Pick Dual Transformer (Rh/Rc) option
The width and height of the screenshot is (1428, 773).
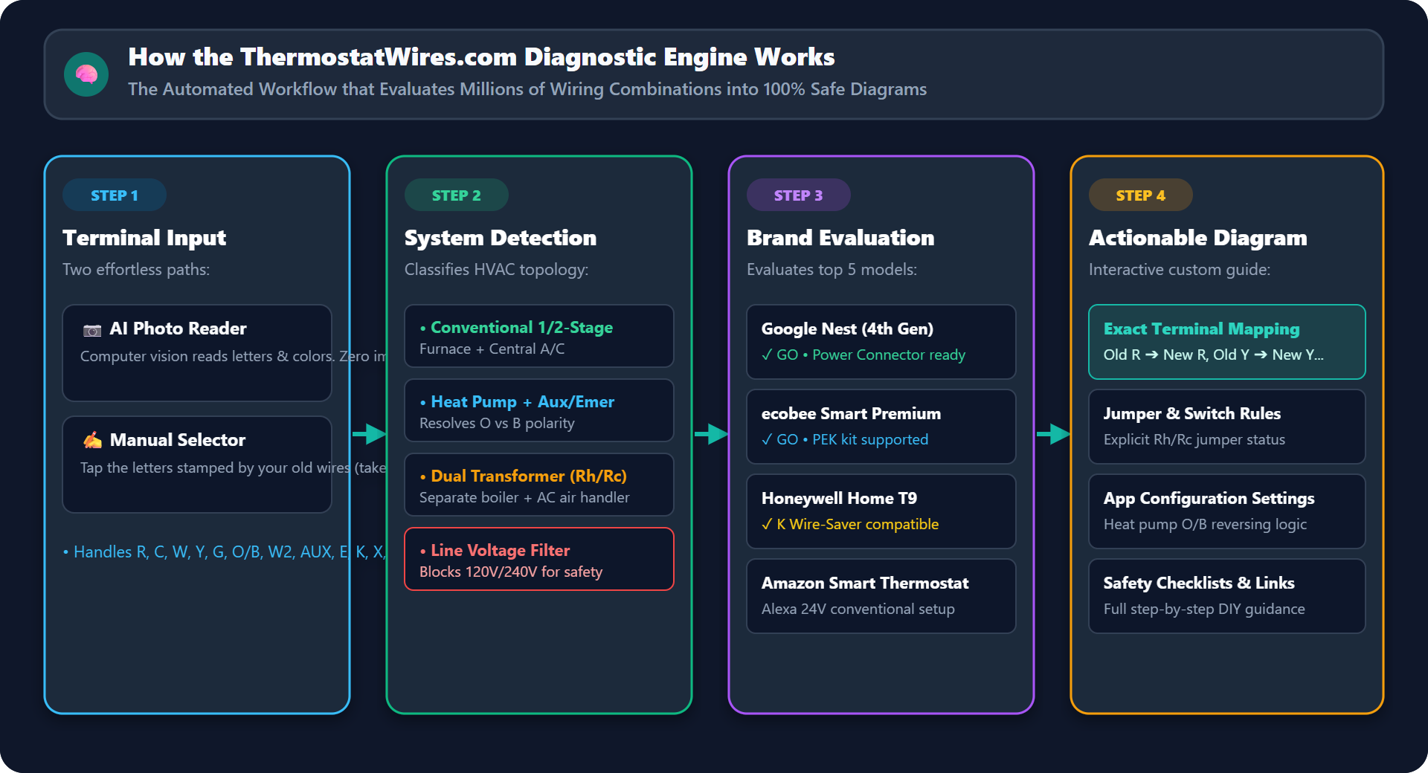click(539, 485)
